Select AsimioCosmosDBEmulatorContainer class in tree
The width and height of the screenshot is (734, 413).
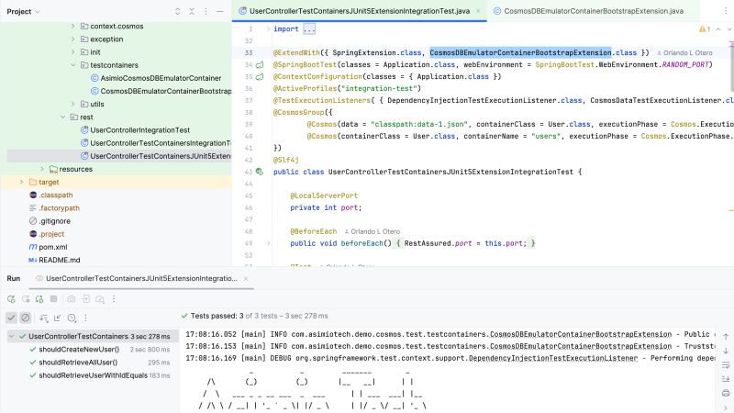(156, 78)
